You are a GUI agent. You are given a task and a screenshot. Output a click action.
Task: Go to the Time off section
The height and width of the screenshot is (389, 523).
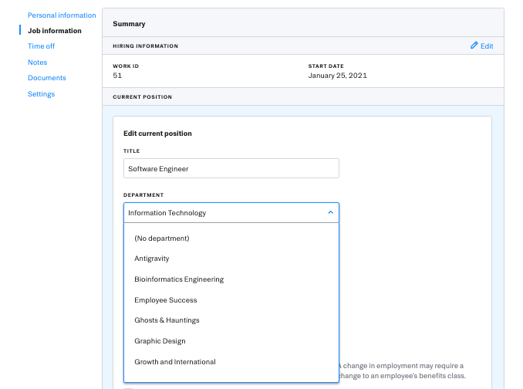[x=41, y=46]
